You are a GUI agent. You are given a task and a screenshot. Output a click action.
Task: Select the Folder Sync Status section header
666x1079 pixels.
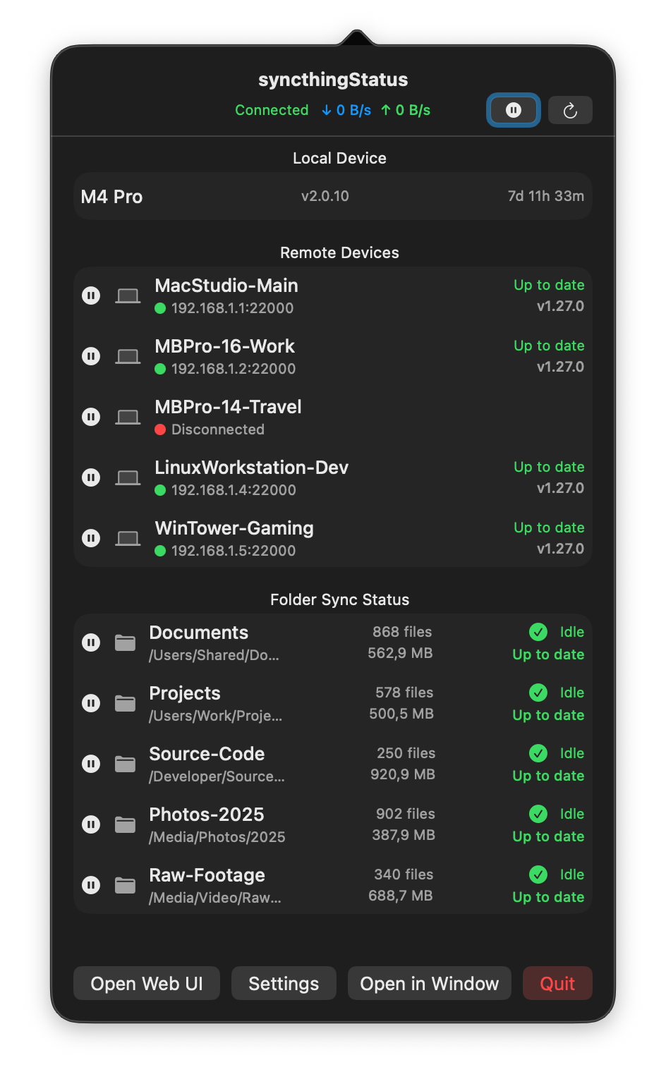[339, 599]
